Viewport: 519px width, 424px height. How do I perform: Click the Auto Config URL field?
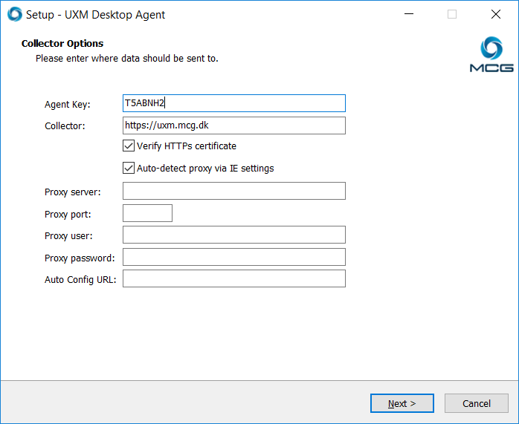(x=233, y=278)
